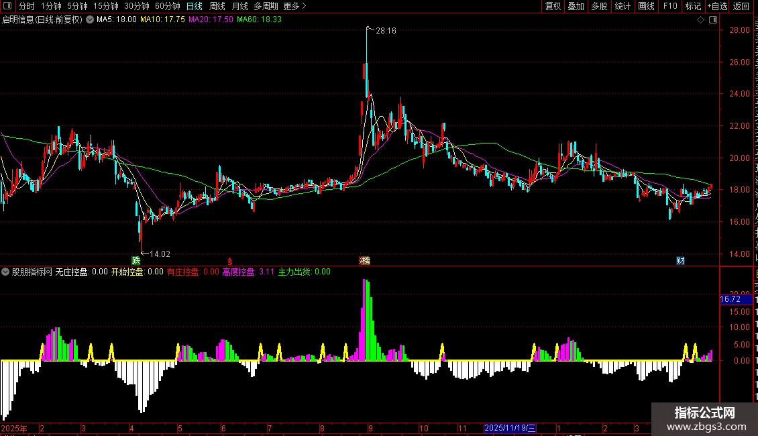Screen dimensions: 758x436
Task: Click the 标记 mark button
Action: pos(693,6)
